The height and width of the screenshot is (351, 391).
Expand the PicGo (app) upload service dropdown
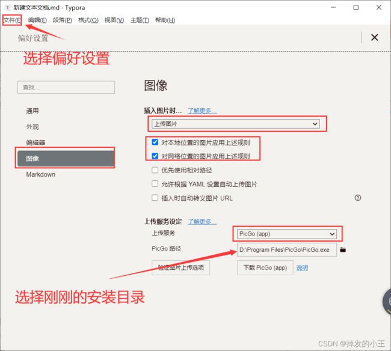pos(287,234)
